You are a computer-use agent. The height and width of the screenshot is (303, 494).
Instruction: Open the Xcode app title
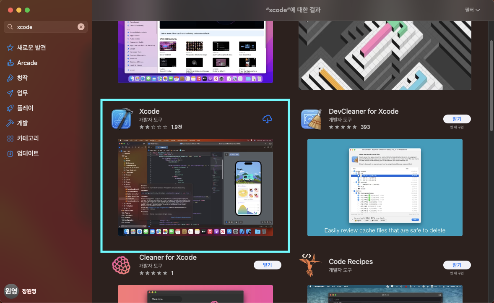point(149,111)
